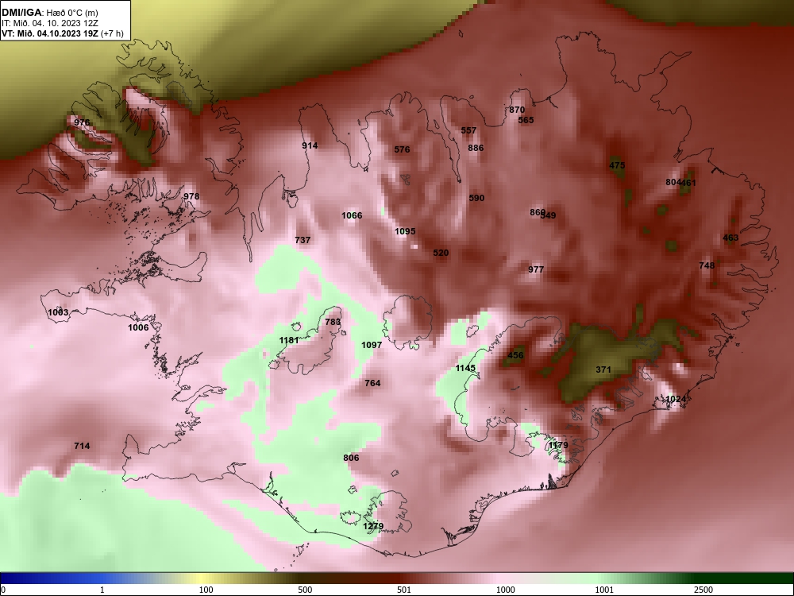
Task: Click the VT valid time line
Action: [62, 33]
